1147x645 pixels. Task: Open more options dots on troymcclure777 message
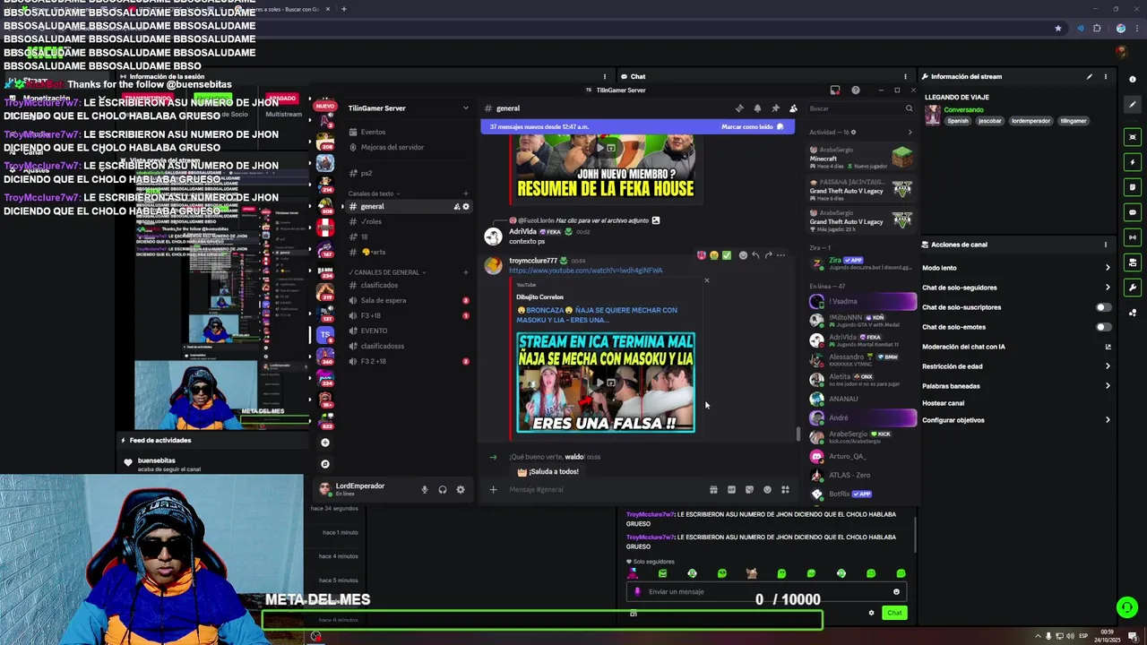(780, 255)
